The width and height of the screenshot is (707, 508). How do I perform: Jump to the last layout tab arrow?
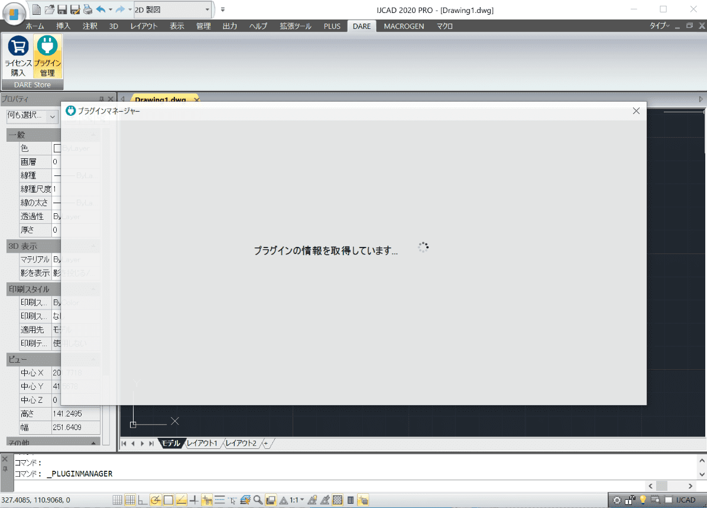tap(151, 444)
